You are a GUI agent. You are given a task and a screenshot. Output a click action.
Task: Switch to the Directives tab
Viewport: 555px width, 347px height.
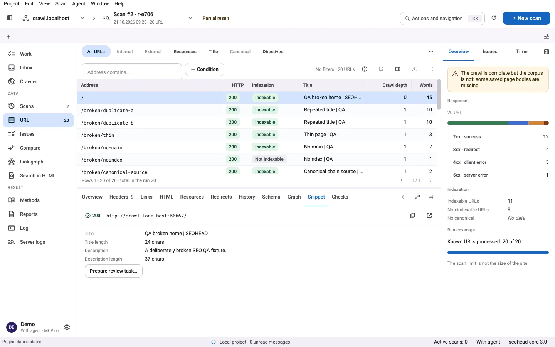273,52
